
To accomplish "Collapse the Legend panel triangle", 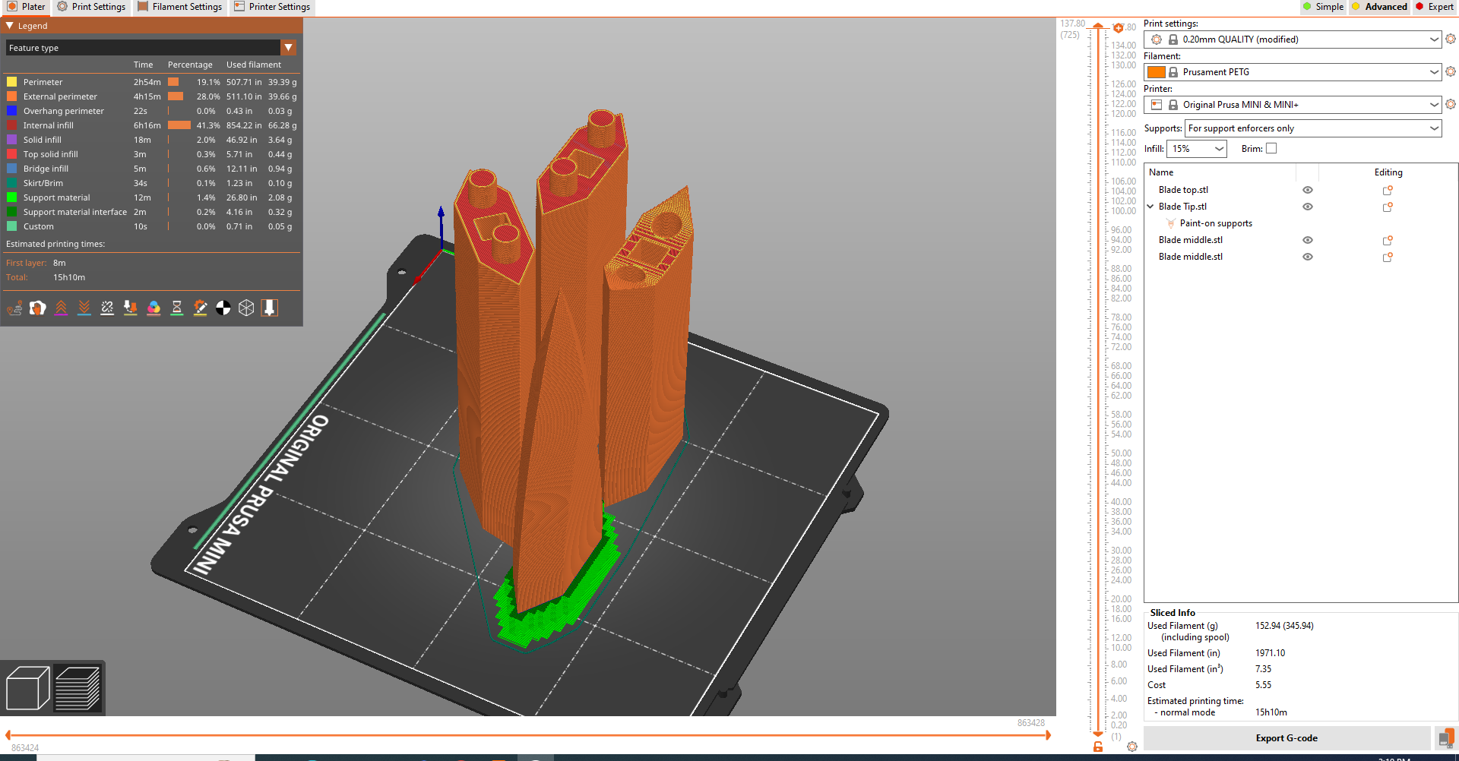I will 10,25.
